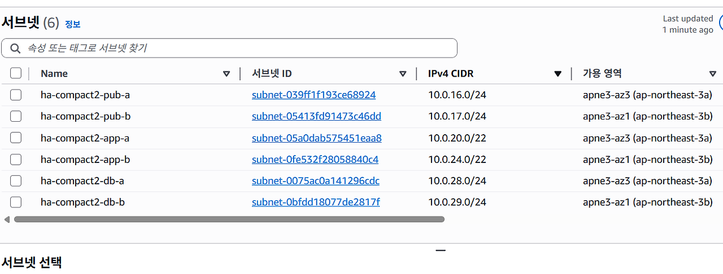This screenshot has width=723, height=274.
Task: Click the left scroll arrow of table
Action: point(7,219)
